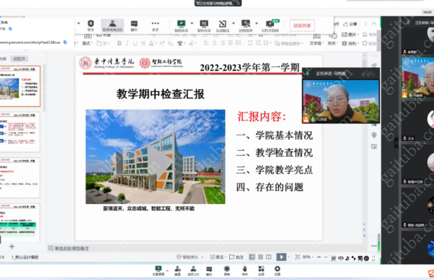The image size is (434, 280).
Task: Click the red End Share (结束共享) button
Action: coord(302,26)
